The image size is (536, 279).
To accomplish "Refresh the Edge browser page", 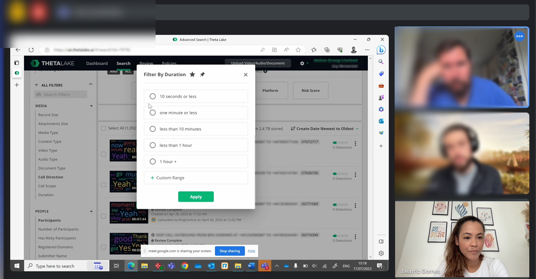I will [x=31, y=50].
